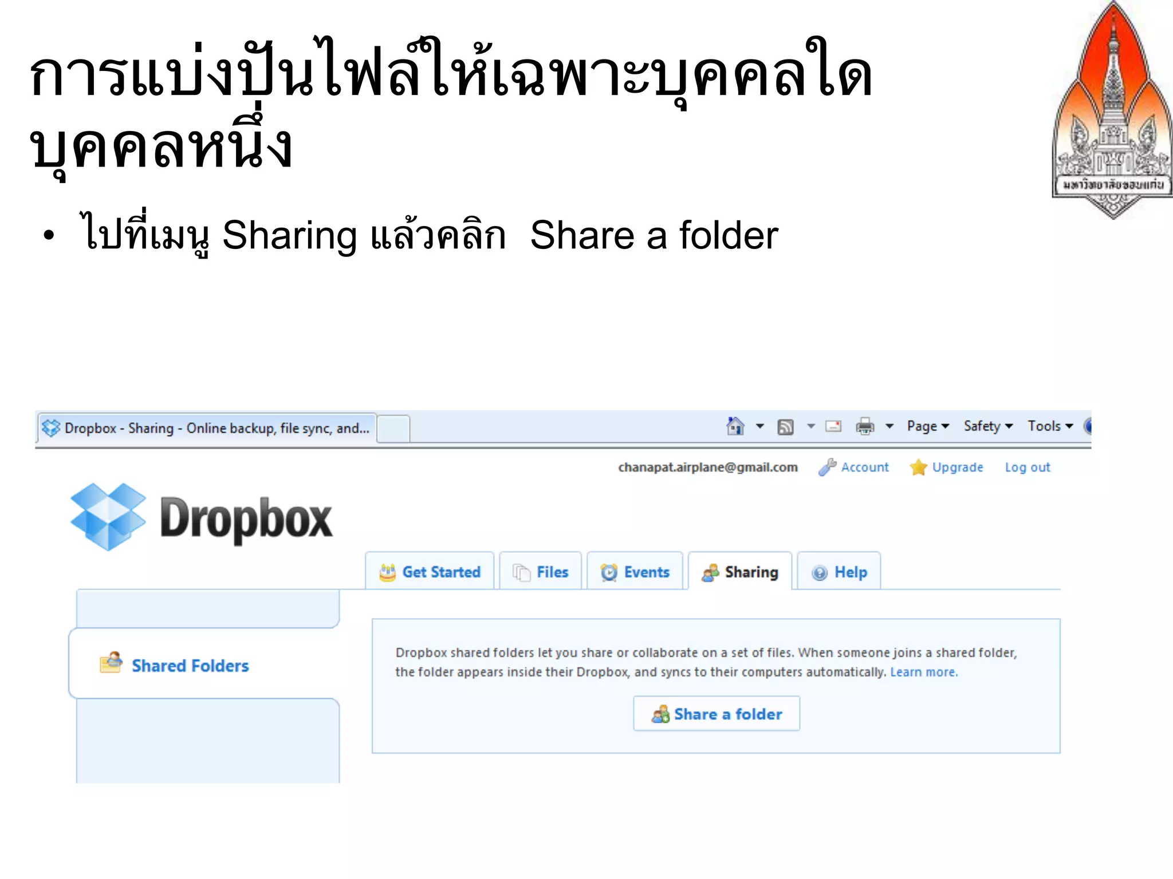Viewport: 1173px width, 879px height.
Task: Switch to the Files tab
Action: click(x=541, y=571)
